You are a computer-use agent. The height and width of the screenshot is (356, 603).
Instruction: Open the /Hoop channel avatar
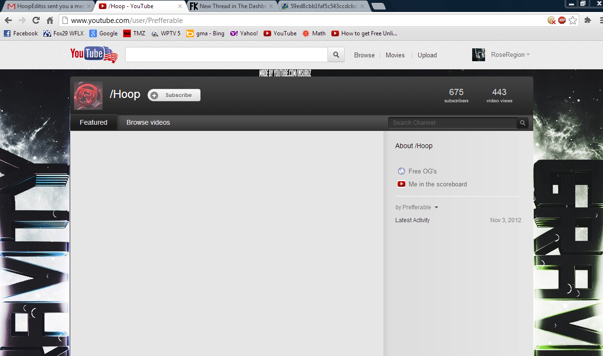pyautogui.click(x=88, y=96)
